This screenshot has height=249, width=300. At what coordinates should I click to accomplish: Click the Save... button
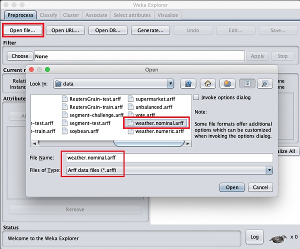pyautogui.click(x=278, y=30)
